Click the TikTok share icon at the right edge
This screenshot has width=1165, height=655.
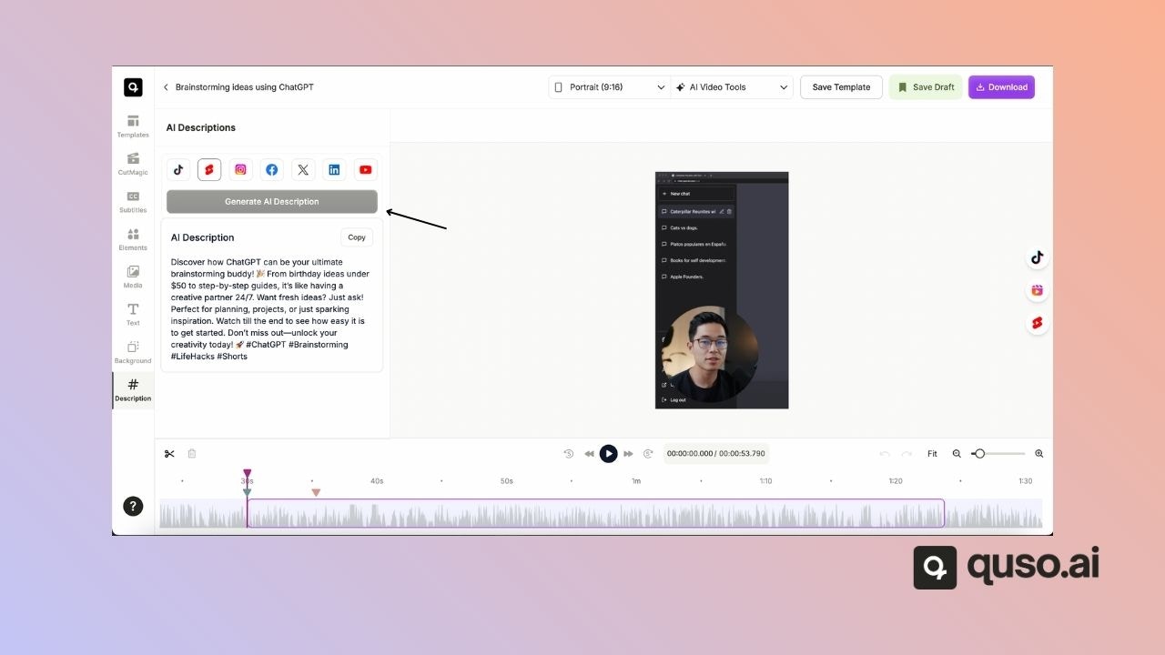tap(1037, 257)
